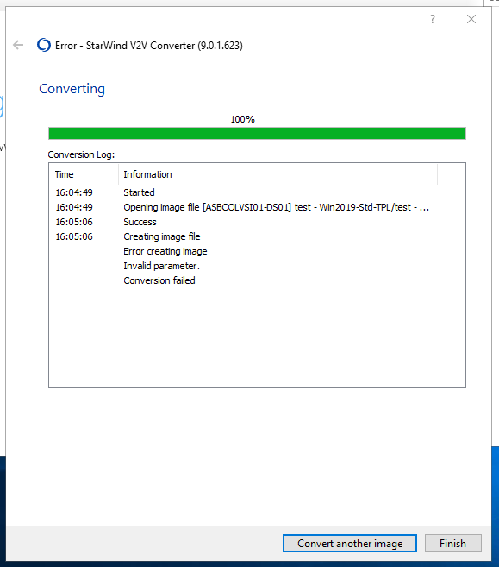
Task: Select the Invalid parameter log line
Action: point(161,266)
